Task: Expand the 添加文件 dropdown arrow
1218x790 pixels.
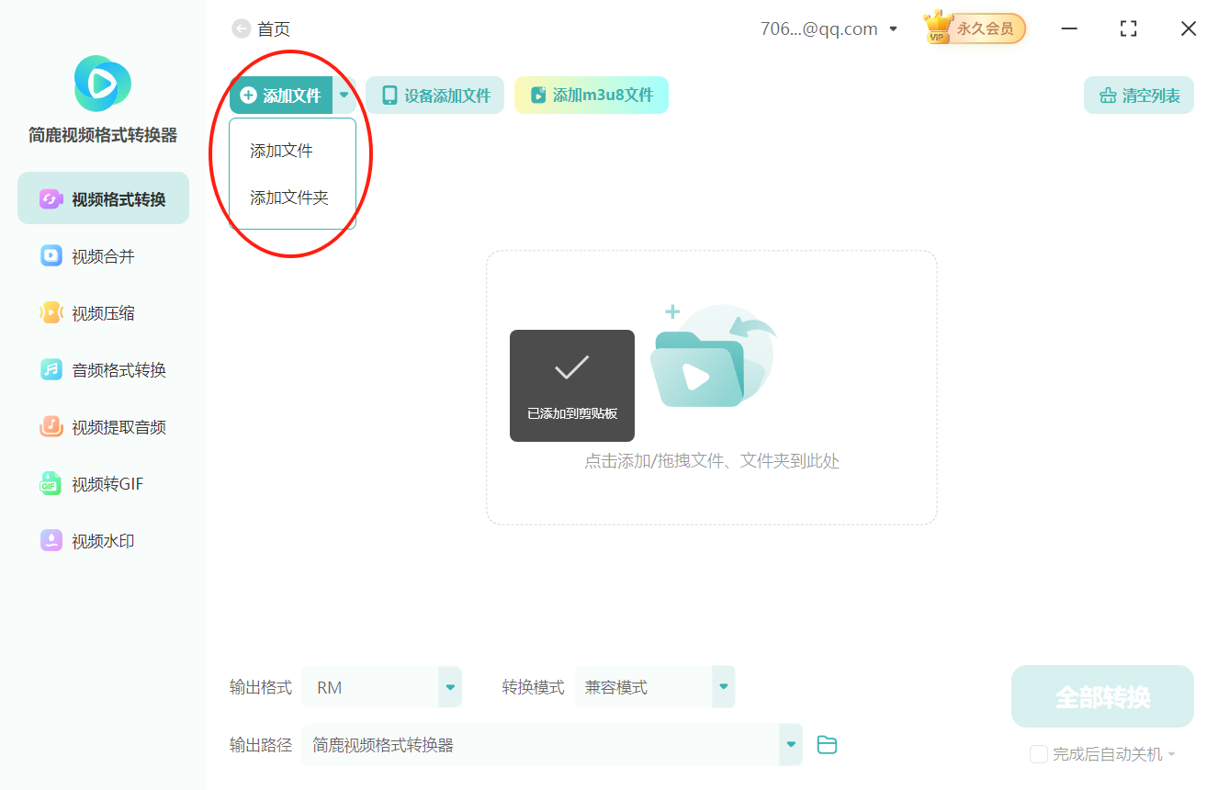Action: pyautogui.click(x=344, y=95)
